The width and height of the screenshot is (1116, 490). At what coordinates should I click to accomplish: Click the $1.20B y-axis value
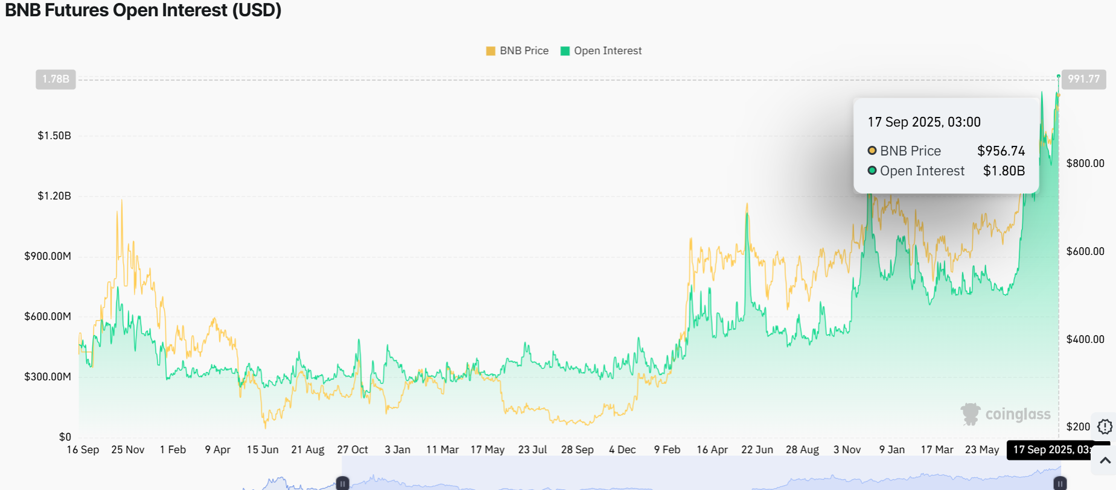point(54,196)
